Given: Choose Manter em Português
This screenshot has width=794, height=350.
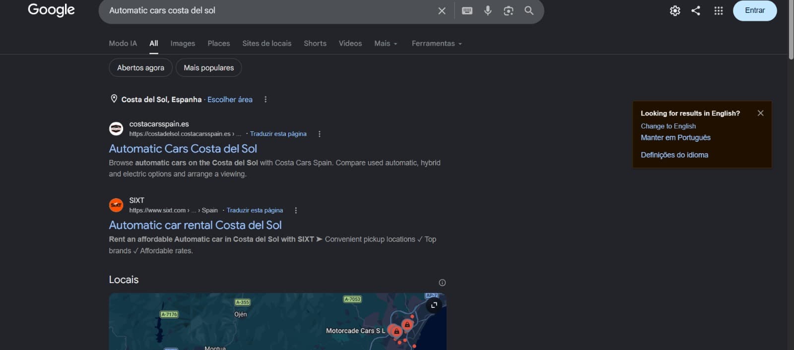Looking at the screenshot, I should [x=675, y=138].
